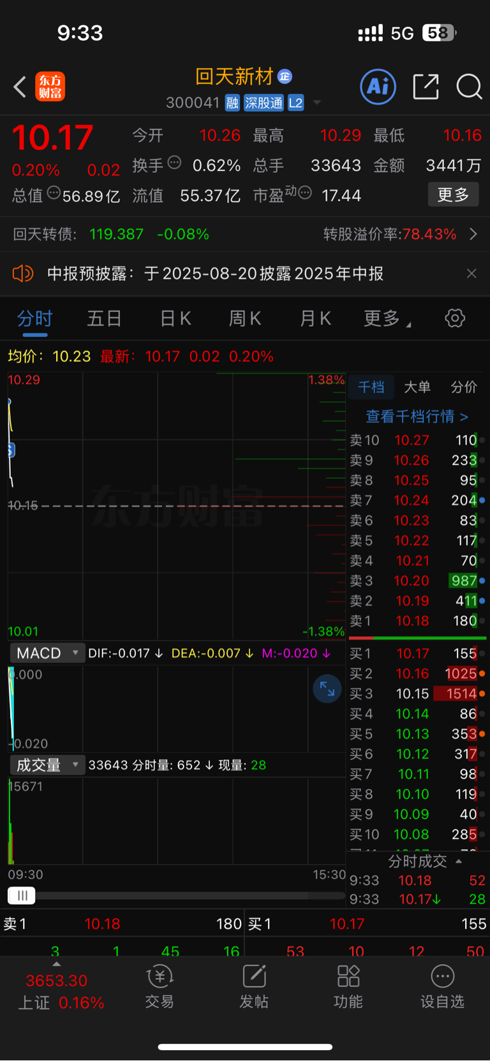Switch to 分时 tab

click(34, 318)
